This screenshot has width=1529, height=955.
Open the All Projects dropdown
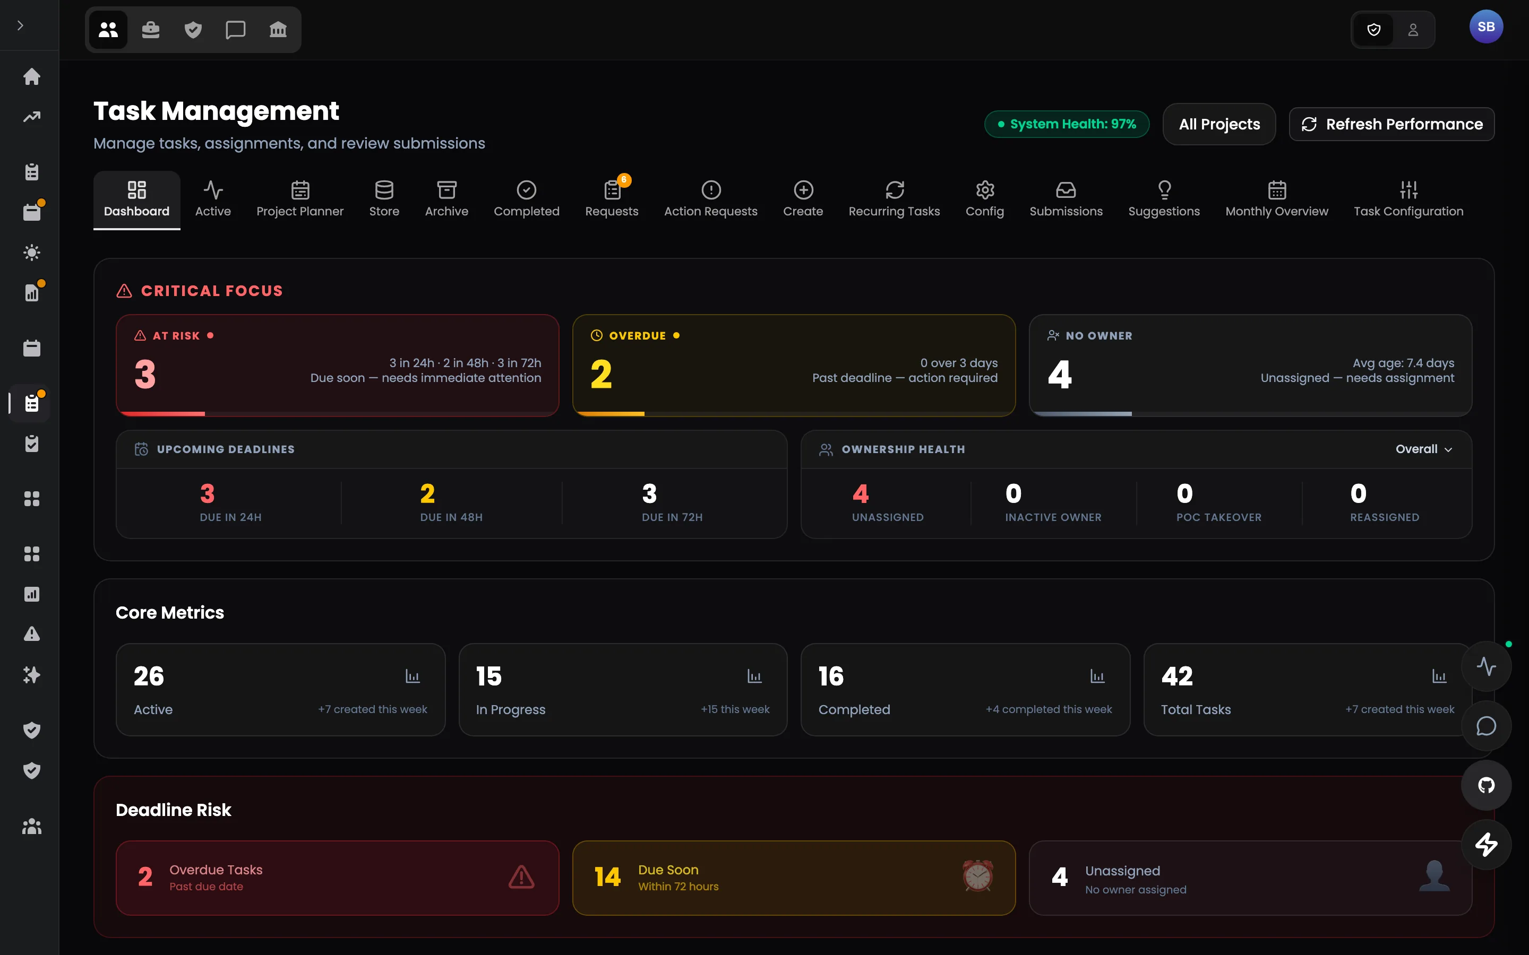point(1219,124)
